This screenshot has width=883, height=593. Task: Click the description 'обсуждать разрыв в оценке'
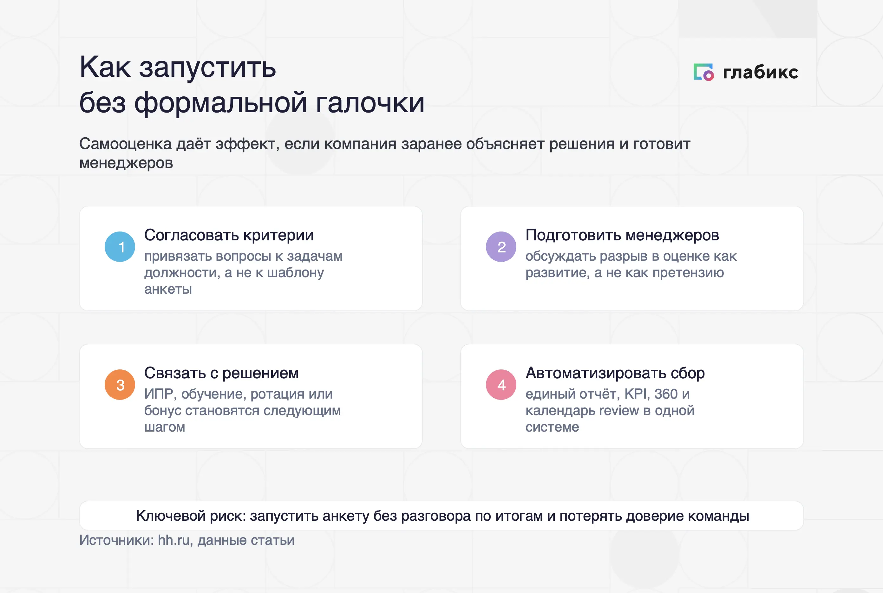pos(631,264)
